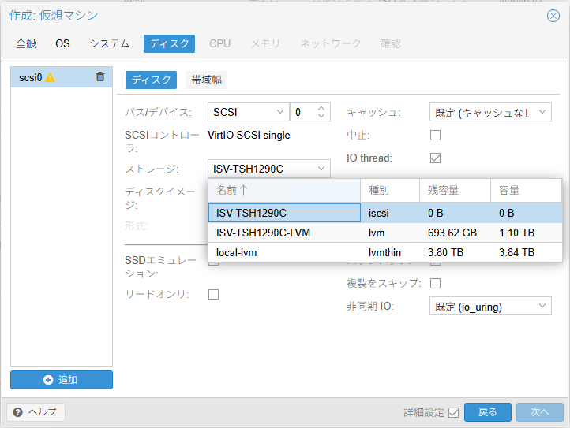570x428 pixels.
Task: Click the trash icon for scsi0
Action: pyautogui.click(x=99, y=77)
